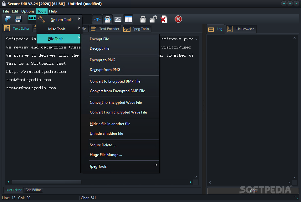Select Convert From Encrypted Wave File

(x=120, y=112)
